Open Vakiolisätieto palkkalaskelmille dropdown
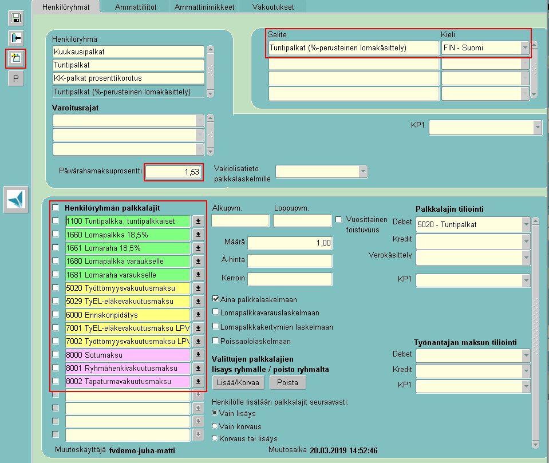 click(x=363, y=172)
